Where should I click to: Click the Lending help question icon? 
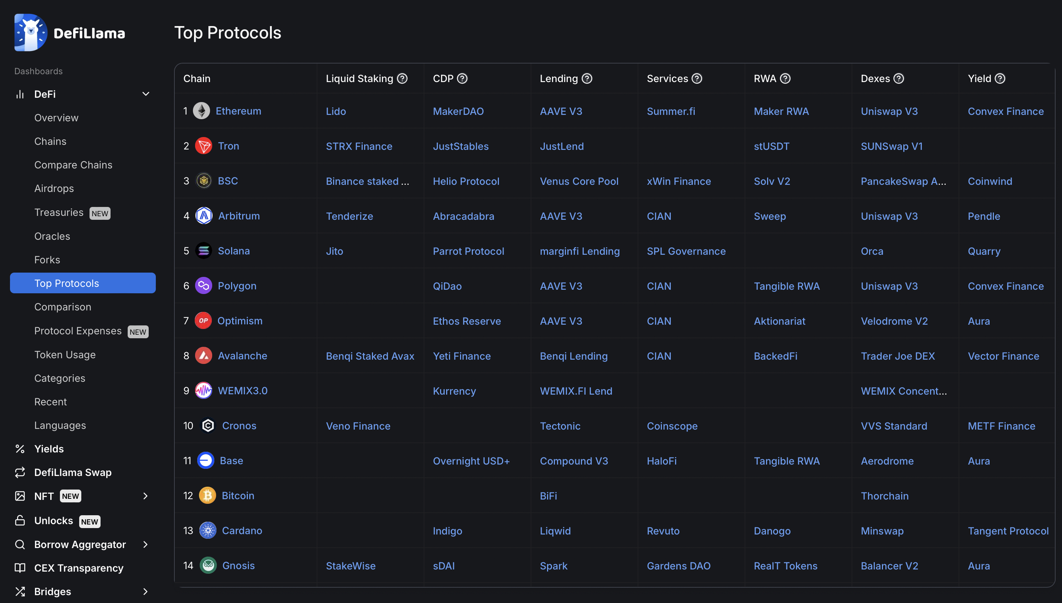587,78
